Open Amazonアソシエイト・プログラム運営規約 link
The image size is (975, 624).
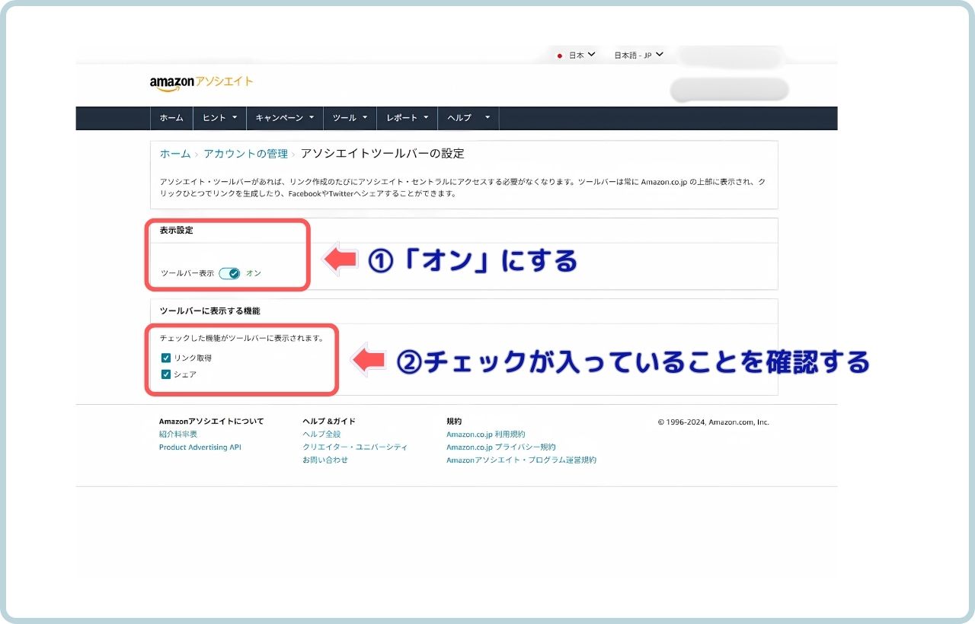[522, 460]
